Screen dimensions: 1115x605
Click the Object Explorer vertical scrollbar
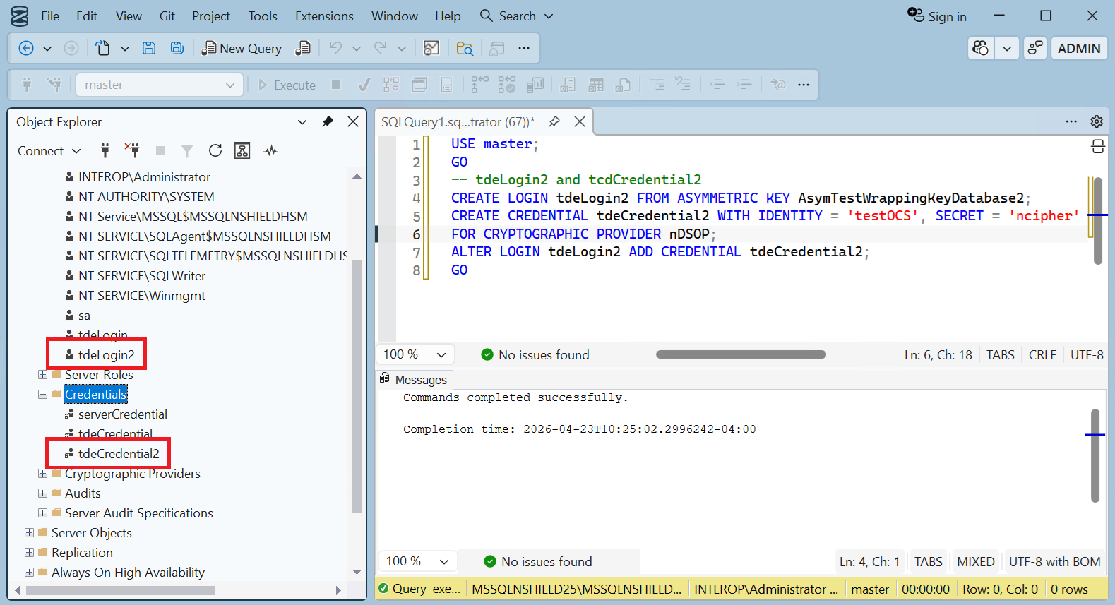pyautogui.click(x=357, y=386)
